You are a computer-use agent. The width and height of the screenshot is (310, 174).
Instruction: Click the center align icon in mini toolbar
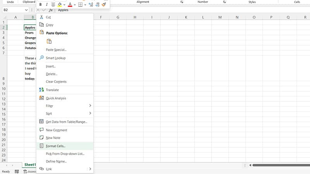click(53, 5)
